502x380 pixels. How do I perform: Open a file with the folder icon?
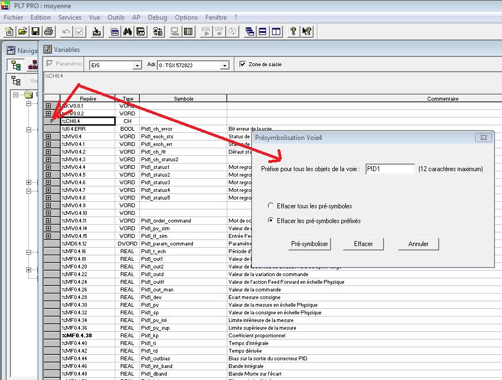click(x=22, y=31)
